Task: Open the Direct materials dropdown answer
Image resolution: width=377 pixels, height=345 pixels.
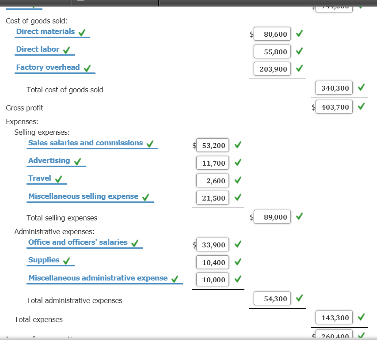Action: pyautogui.click(x=52, y=32)
